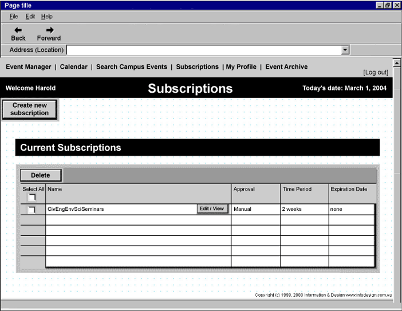Restore the Page title window size
Image resolution: width=402 pixels, height=311 pixels.
tap(387, 5)
